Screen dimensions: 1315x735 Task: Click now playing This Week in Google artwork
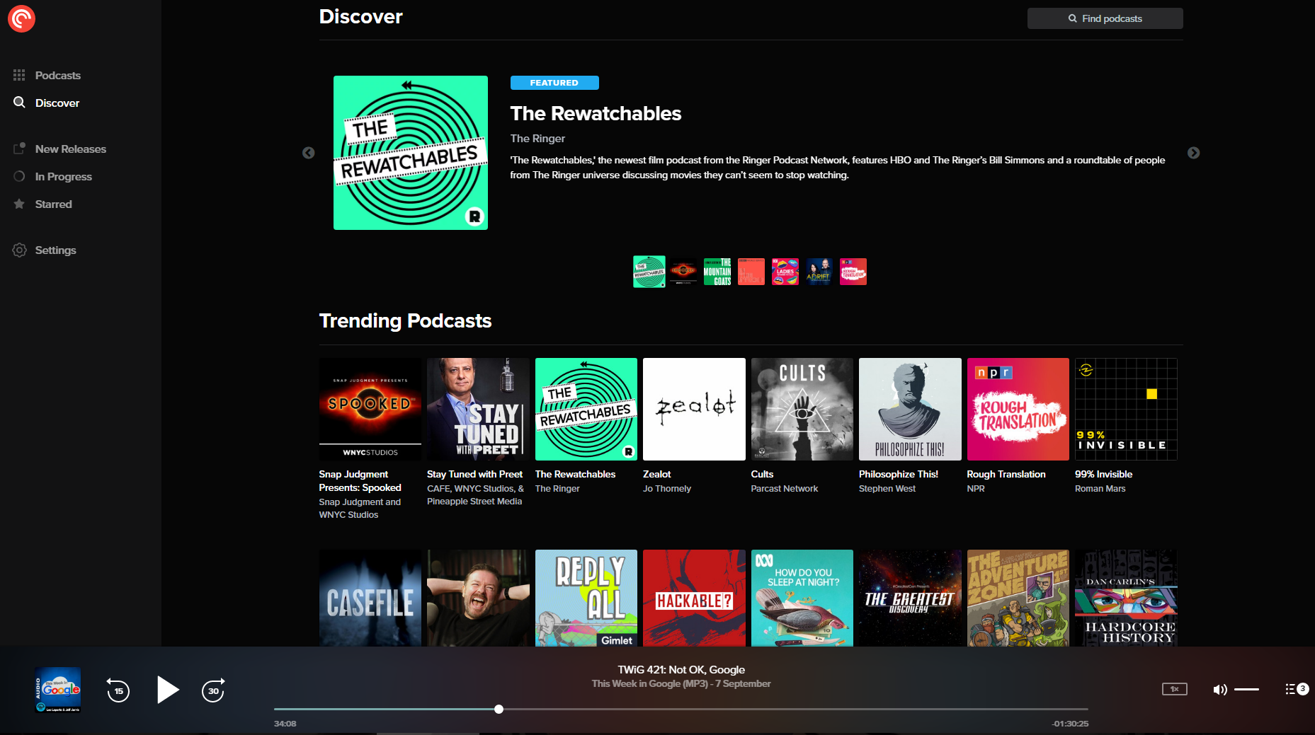pos(58,690)
